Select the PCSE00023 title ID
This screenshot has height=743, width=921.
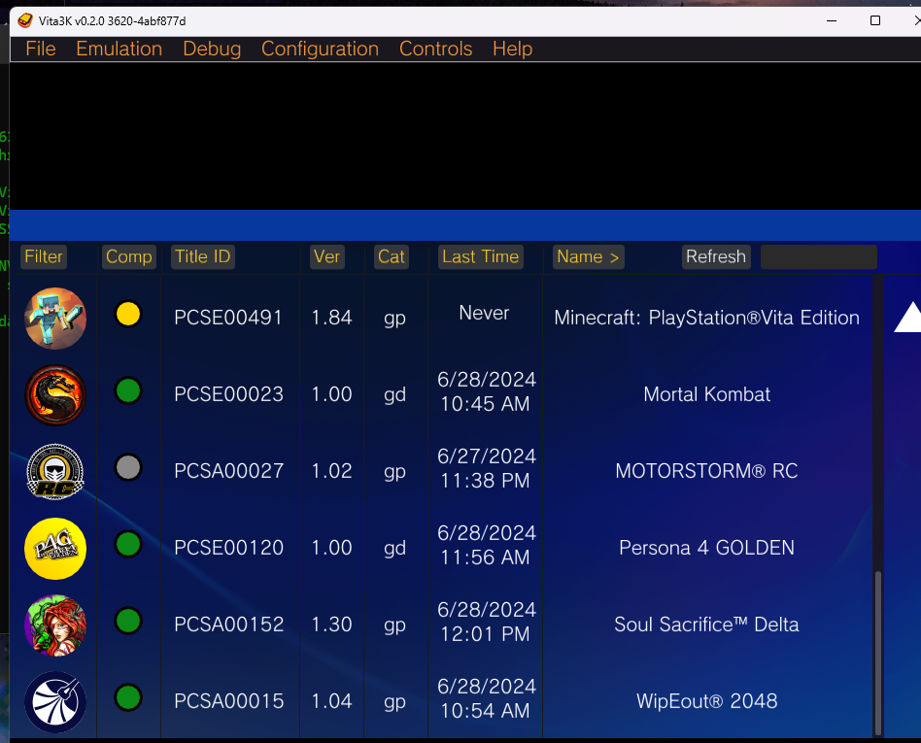[228, 394]
